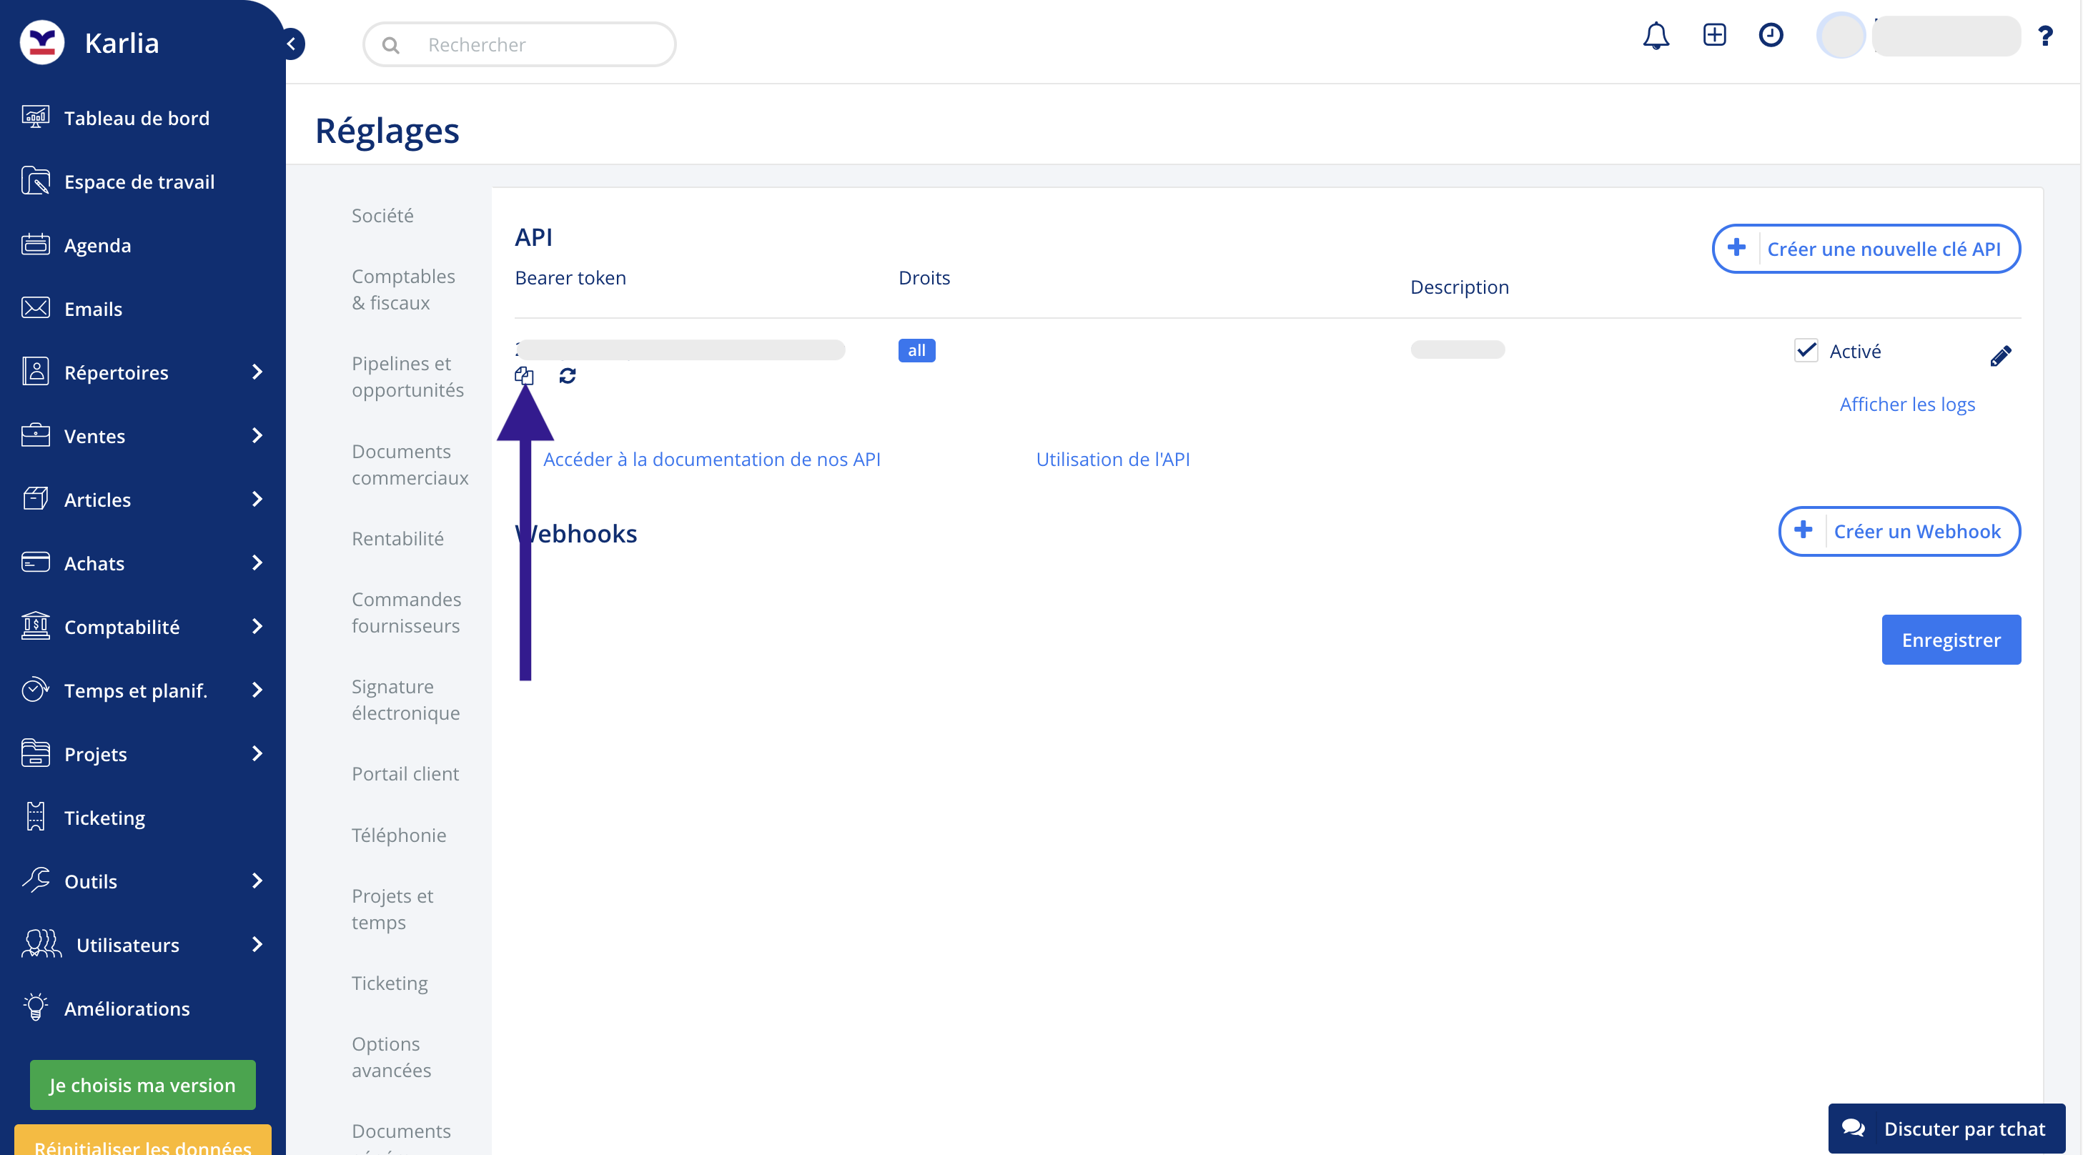Open Tableau de bord
The height and width of the screenshot is (1155, 2083).
point(136,118)
